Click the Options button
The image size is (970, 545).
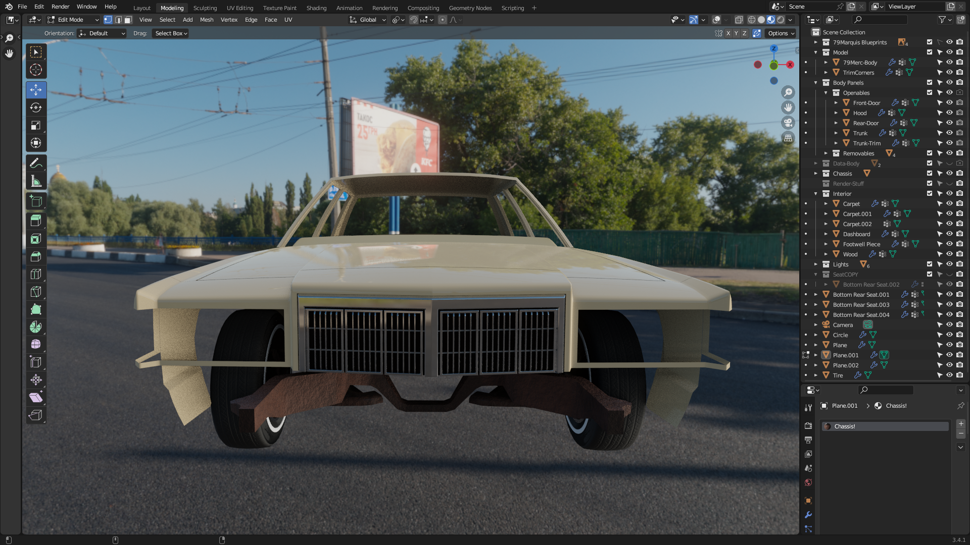click(x=781, y=33)
